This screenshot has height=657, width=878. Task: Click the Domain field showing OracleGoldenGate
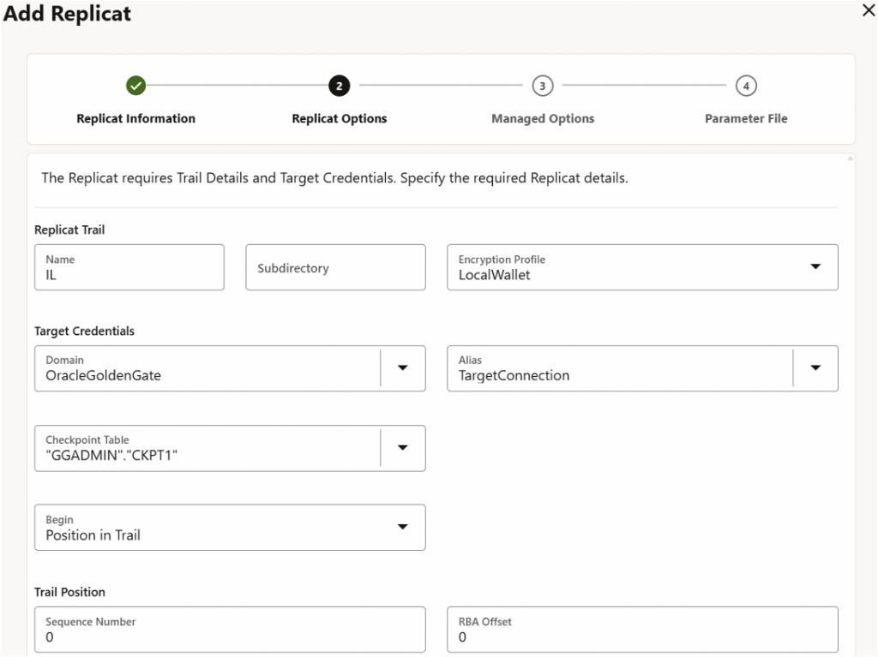click(x=206, y=368)
